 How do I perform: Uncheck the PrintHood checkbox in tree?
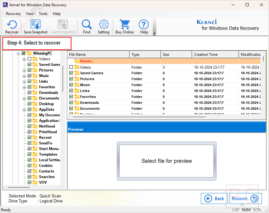point(29,132)
